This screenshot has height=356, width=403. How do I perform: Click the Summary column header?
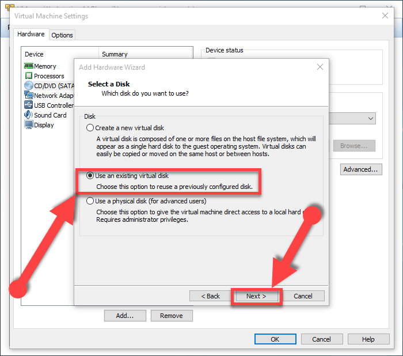(x=115, y=54)
